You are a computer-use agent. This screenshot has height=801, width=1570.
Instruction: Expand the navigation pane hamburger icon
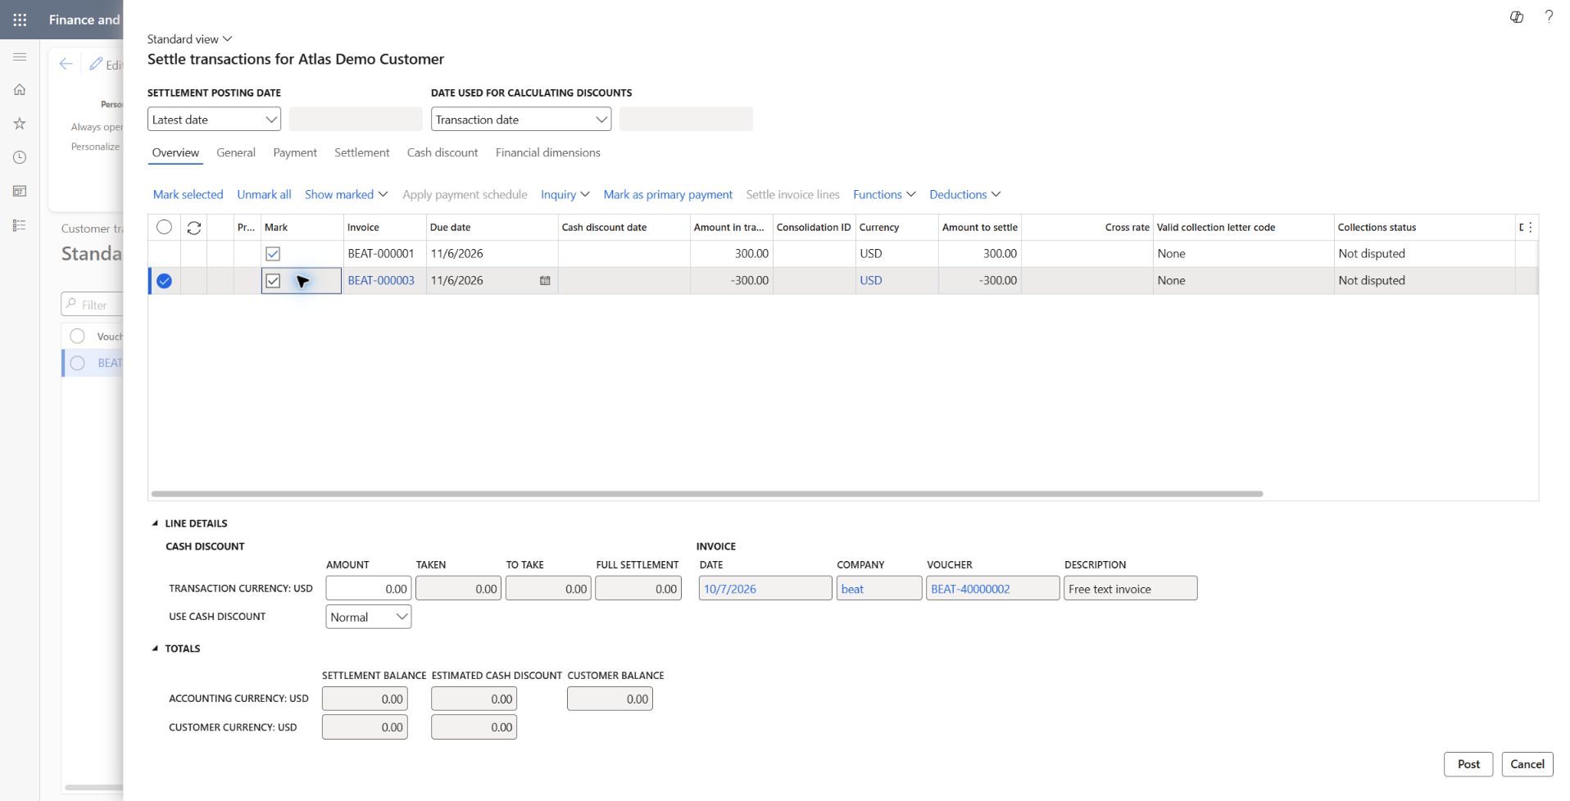click(20, 57)
